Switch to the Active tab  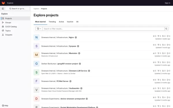pos(61,22)
